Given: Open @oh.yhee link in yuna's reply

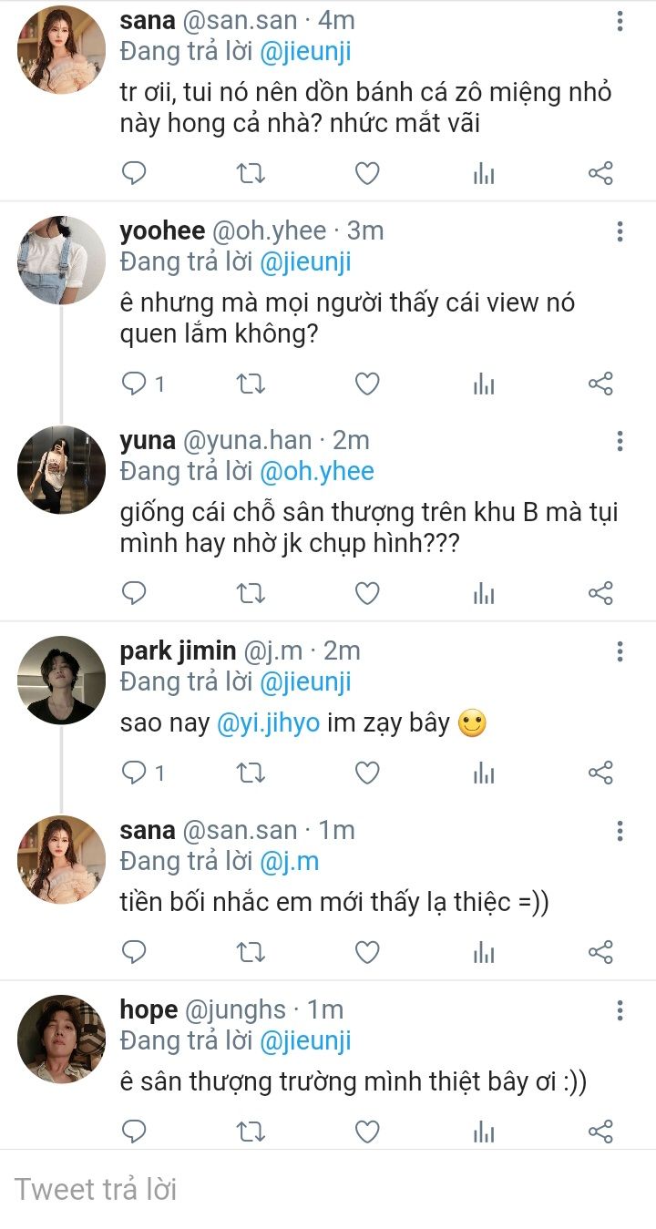Looking at the screenshot, I should (317, 471).
